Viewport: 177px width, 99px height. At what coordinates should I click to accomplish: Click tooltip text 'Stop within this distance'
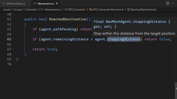click(x=114, y=34)
